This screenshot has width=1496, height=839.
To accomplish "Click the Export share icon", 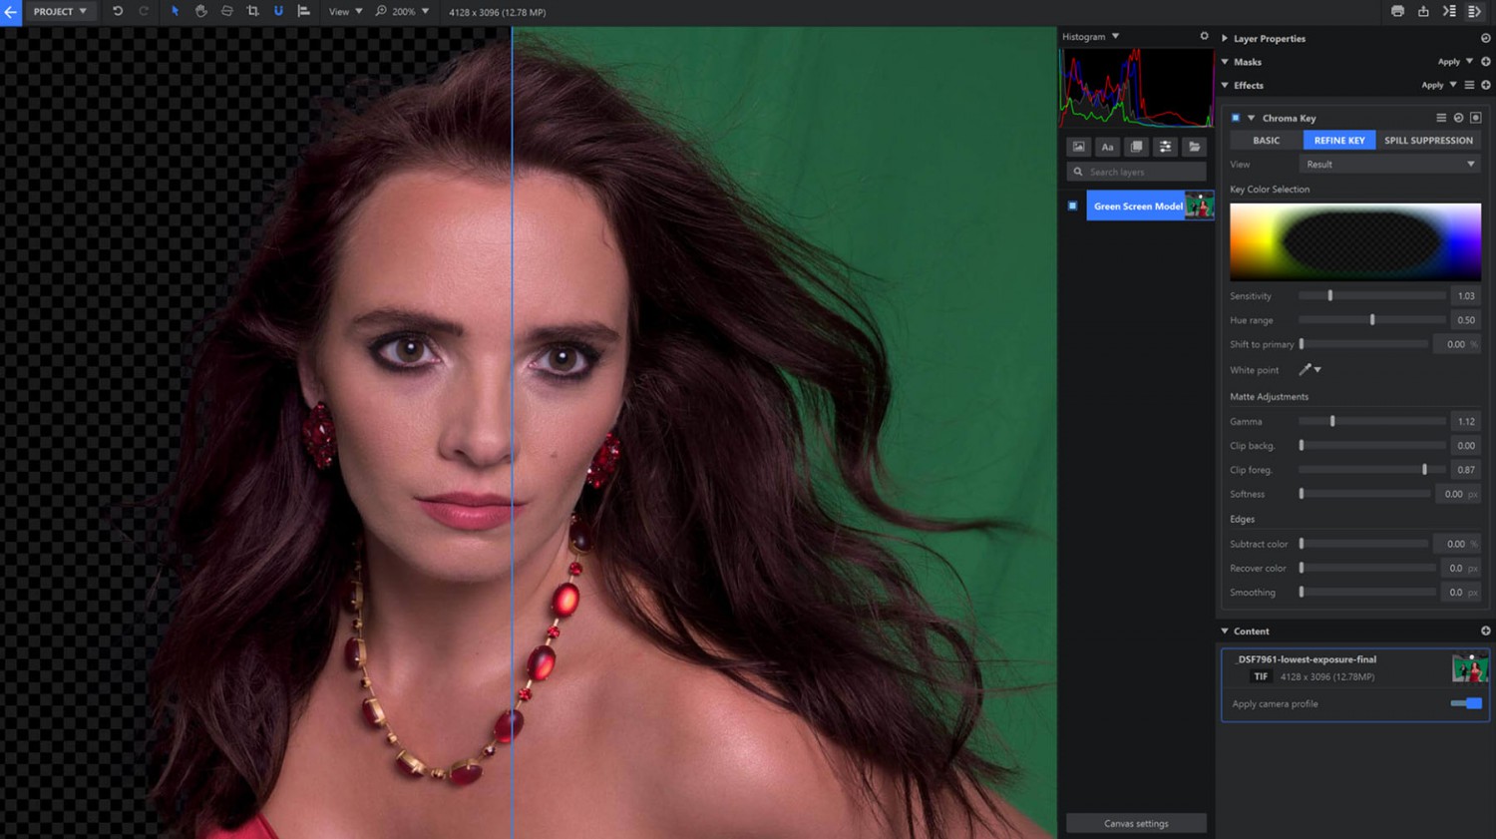I will [1423, 11].
